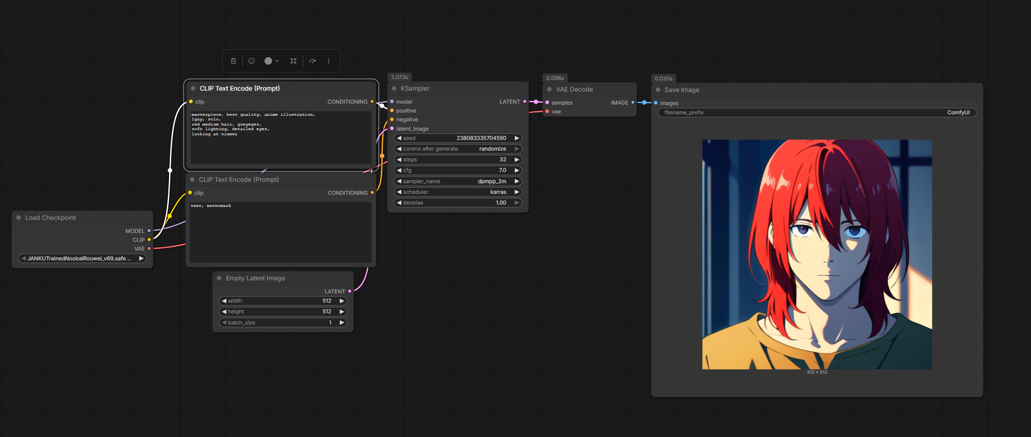The height and width of the screenshot is (437, 1031).
Task: Toggle collapse dot on Save Image node
Action: [658, 90]
